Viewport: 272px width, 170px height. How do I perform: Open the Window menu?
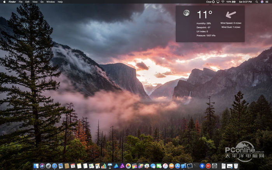coord(51,2)
